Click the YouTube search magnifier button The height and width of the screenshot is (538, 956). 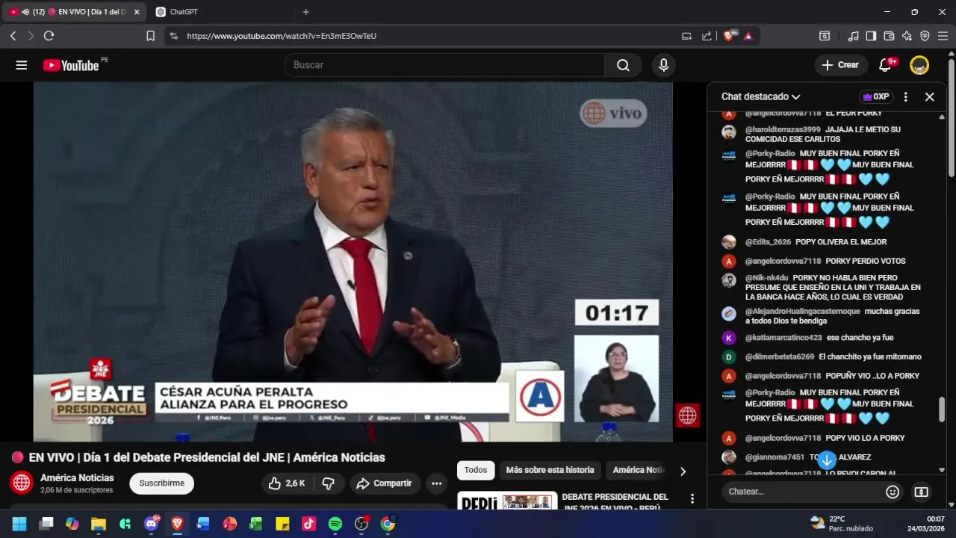tap(623, 65)
